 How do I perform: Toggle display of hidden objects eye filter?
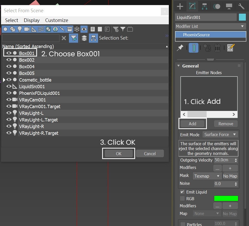(x=84, y=29)
